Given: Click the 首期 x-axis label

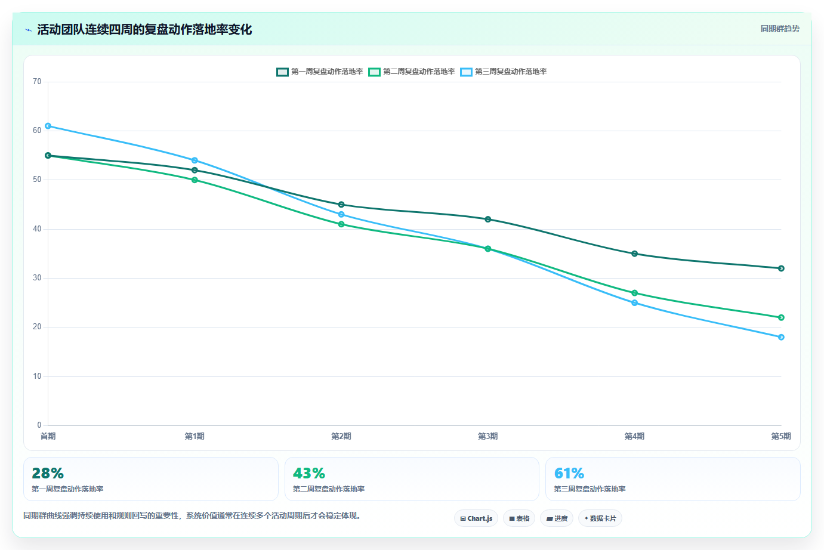Looking at the screenshot, I should [x=48, y=437].
